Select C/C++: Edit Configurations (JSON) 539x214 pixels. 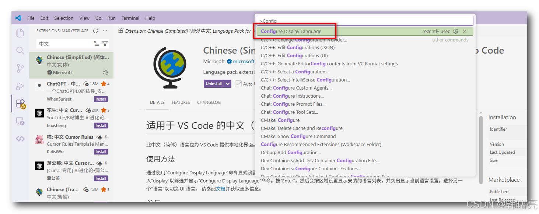click(365, 48)
